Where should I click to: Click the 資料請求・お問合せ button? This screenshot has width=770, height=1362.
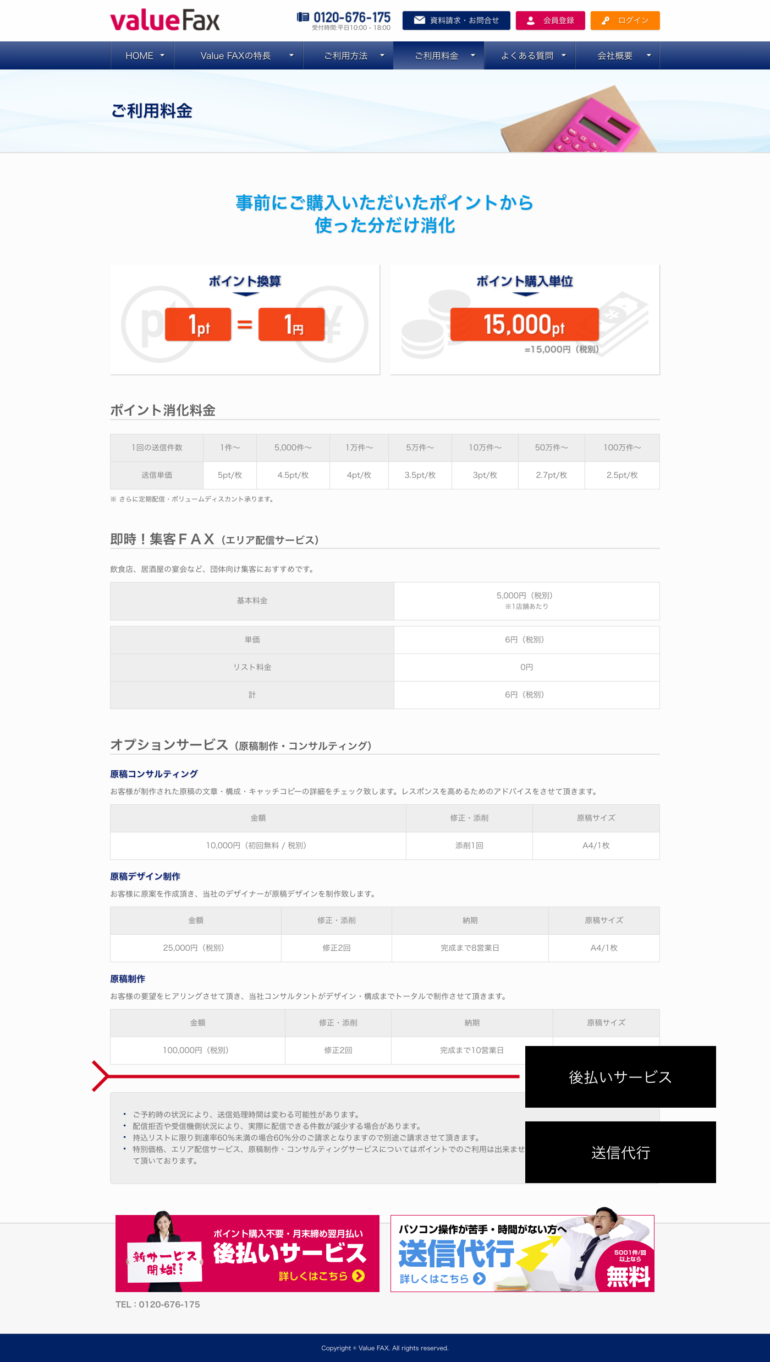pos(456,20)
